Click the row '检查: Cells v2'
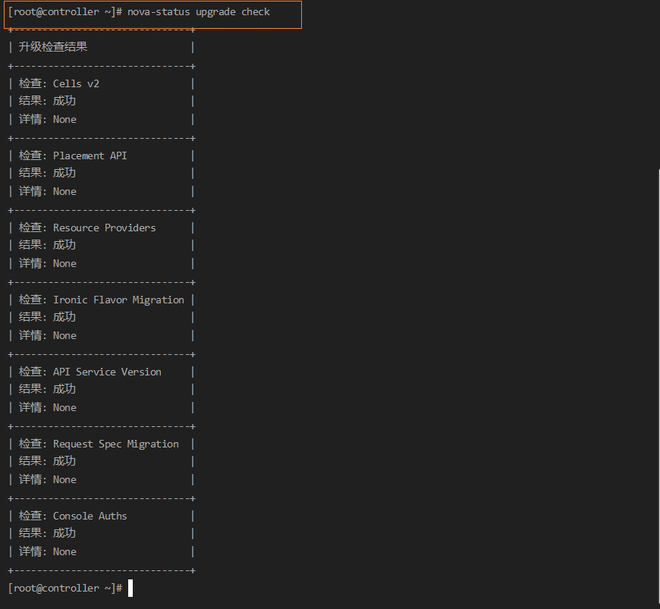660x609 pixels. coord(59,83)
